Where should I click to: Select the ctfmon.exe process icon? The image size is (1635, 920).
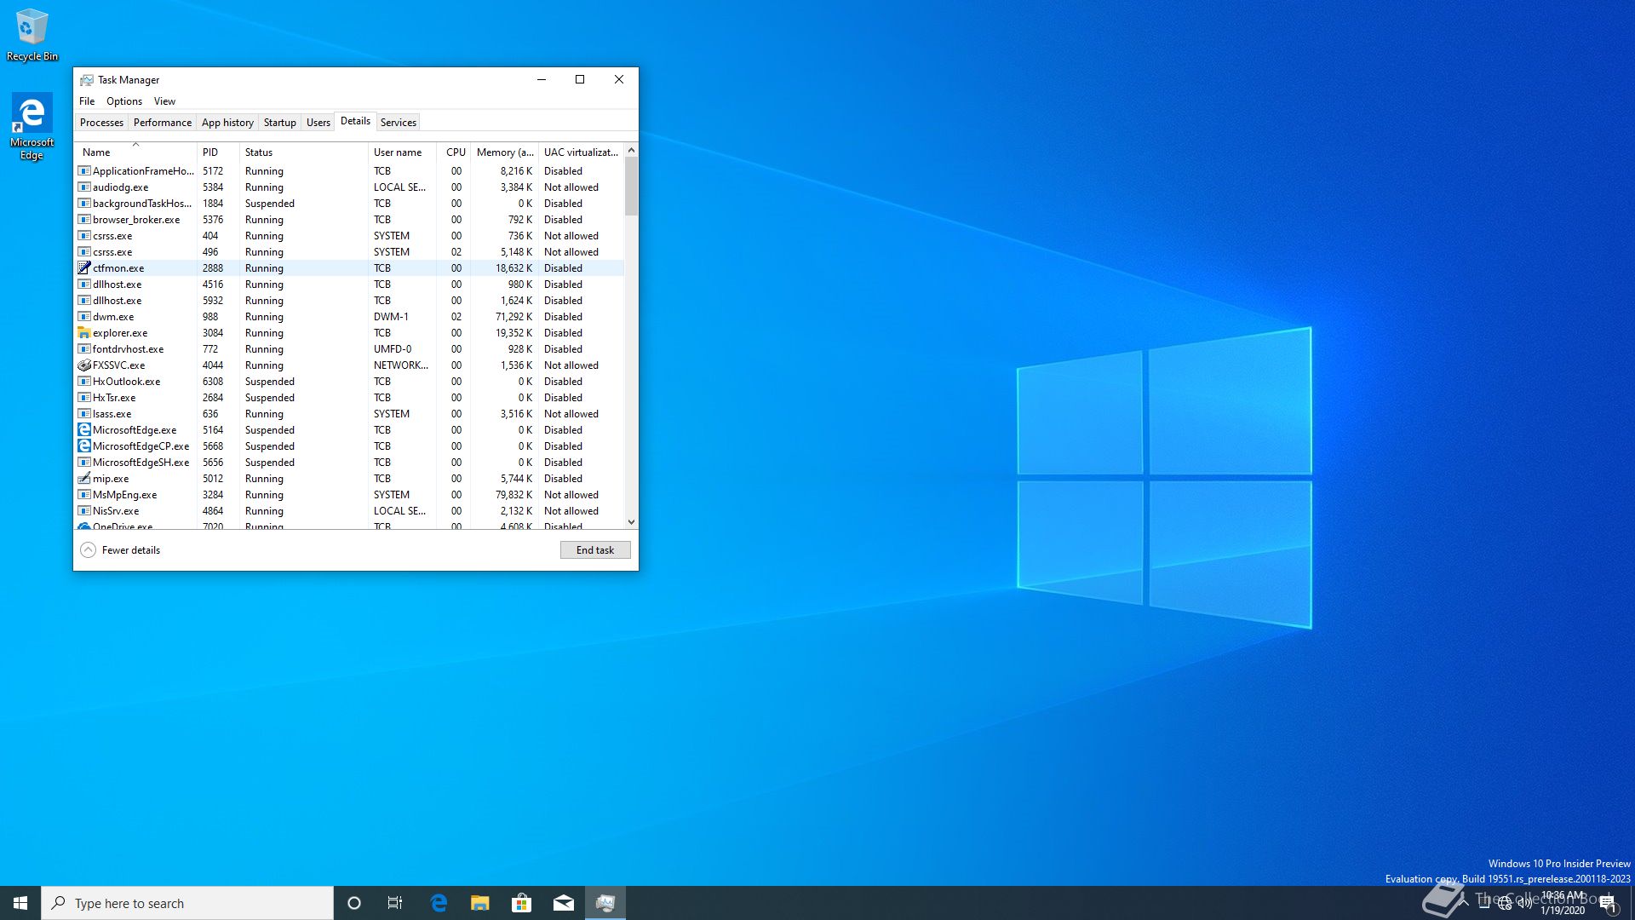tap(84, 267)
